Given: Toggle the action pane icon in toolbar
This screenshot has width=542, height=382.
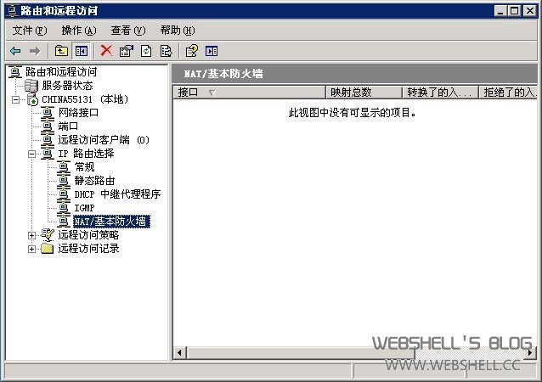Looking at the screenshot, I should pos(212,51).
